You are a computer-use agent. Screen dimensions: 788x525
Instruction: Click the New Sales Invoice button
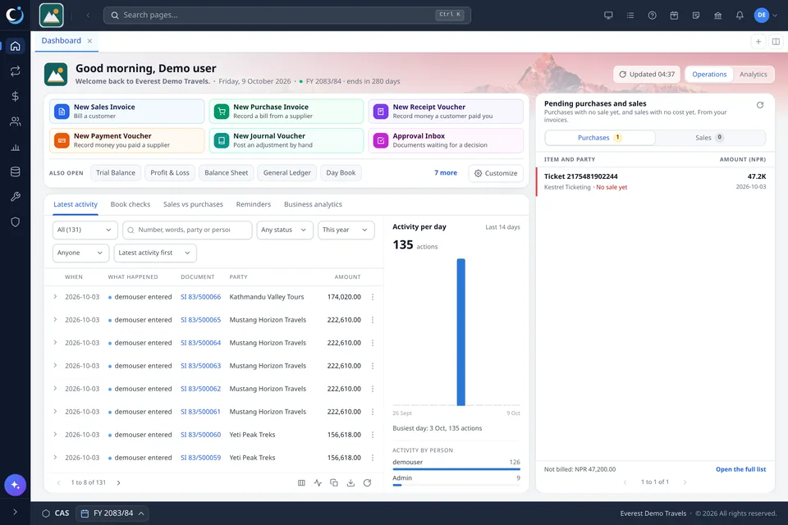126,112
